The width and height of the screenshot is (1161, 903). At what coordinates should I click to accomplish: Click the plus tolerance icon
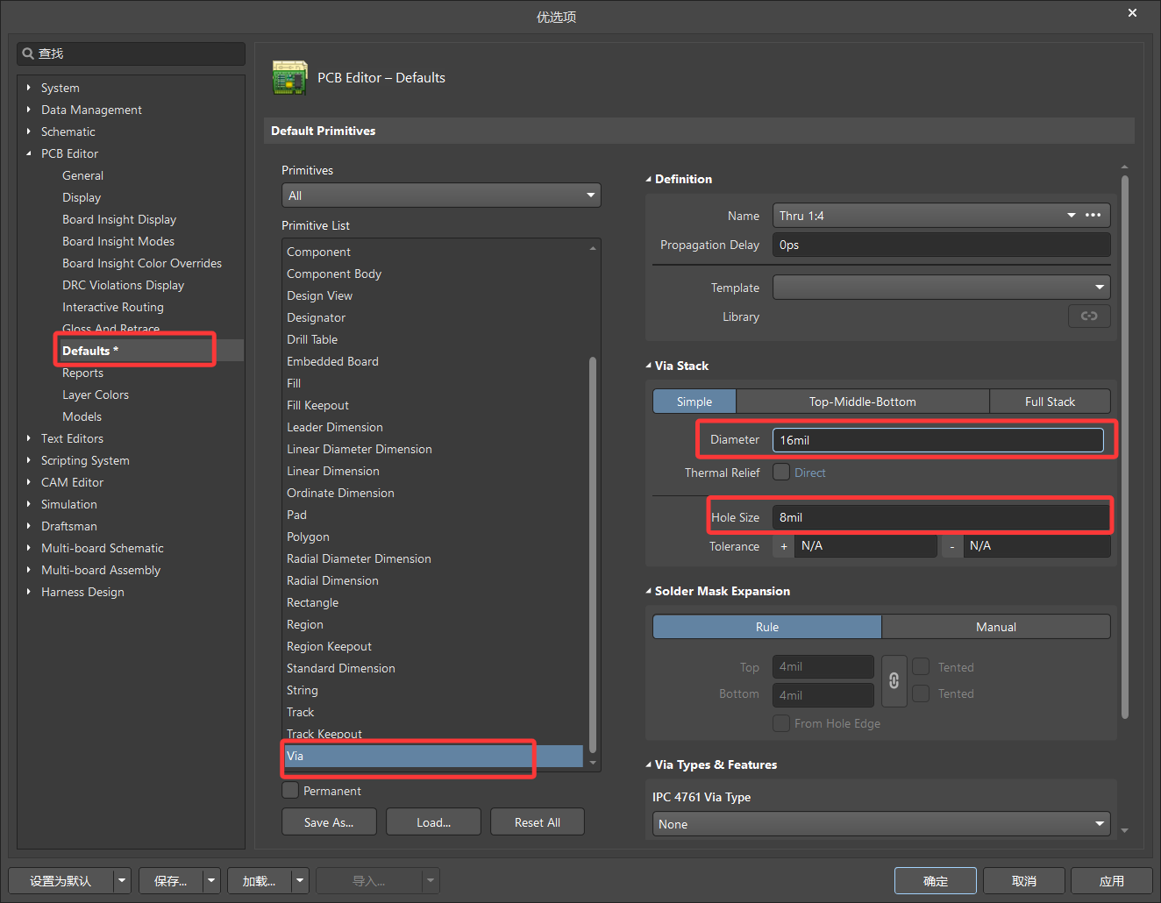tap(784, 545)
